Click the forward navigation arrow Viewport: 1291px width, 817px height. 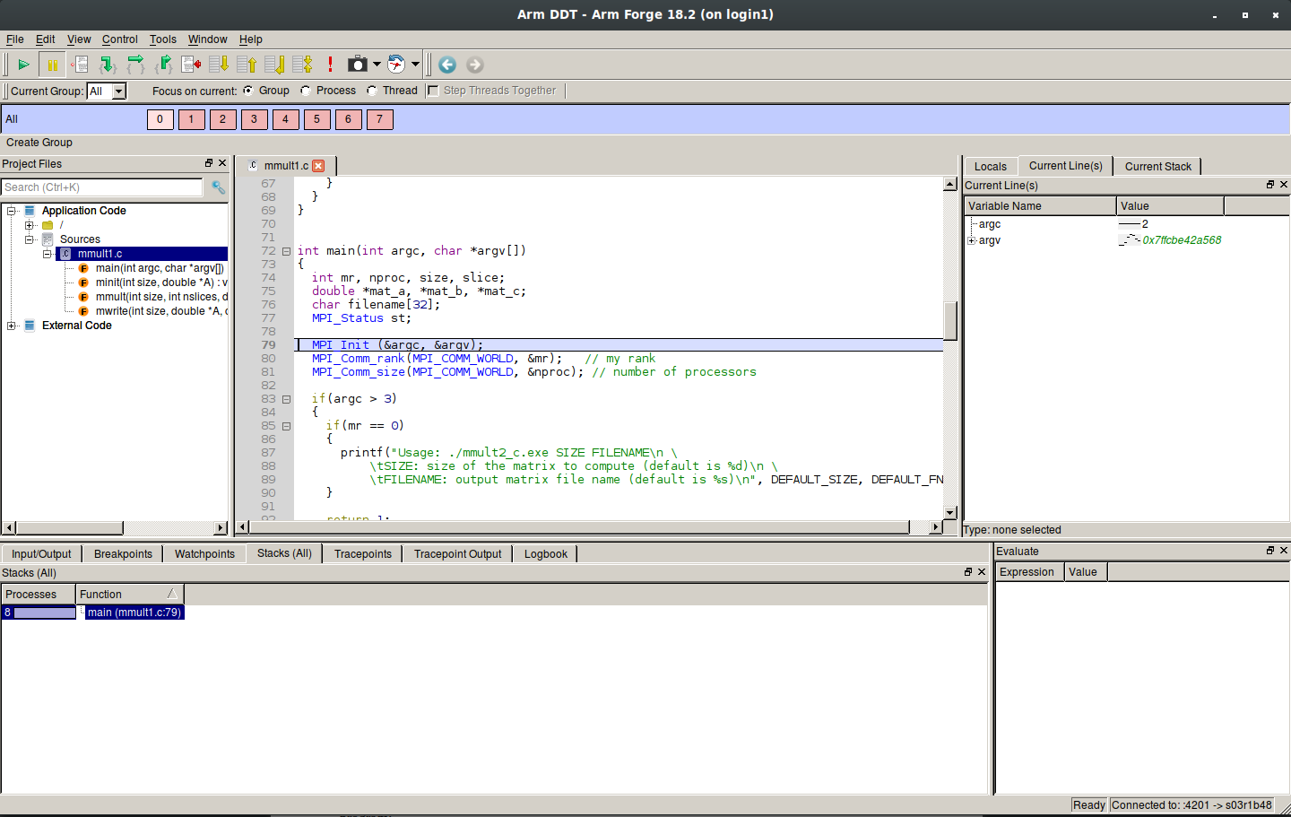tap(475, 65)
